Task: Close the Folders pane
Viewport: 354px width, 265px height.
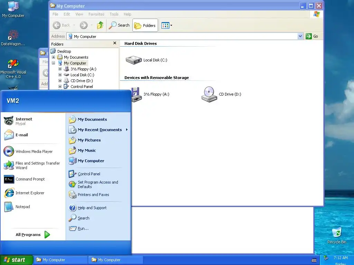Action: pyautogui.click(x=115, y=43)
